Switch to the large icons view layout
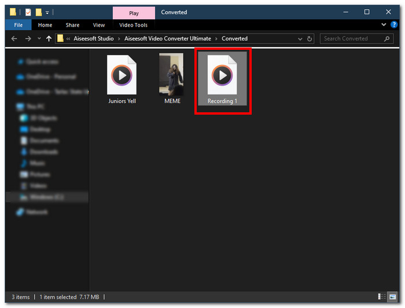Image resolution: width=405 pixels, height=308 pixels. click(393, 296)
